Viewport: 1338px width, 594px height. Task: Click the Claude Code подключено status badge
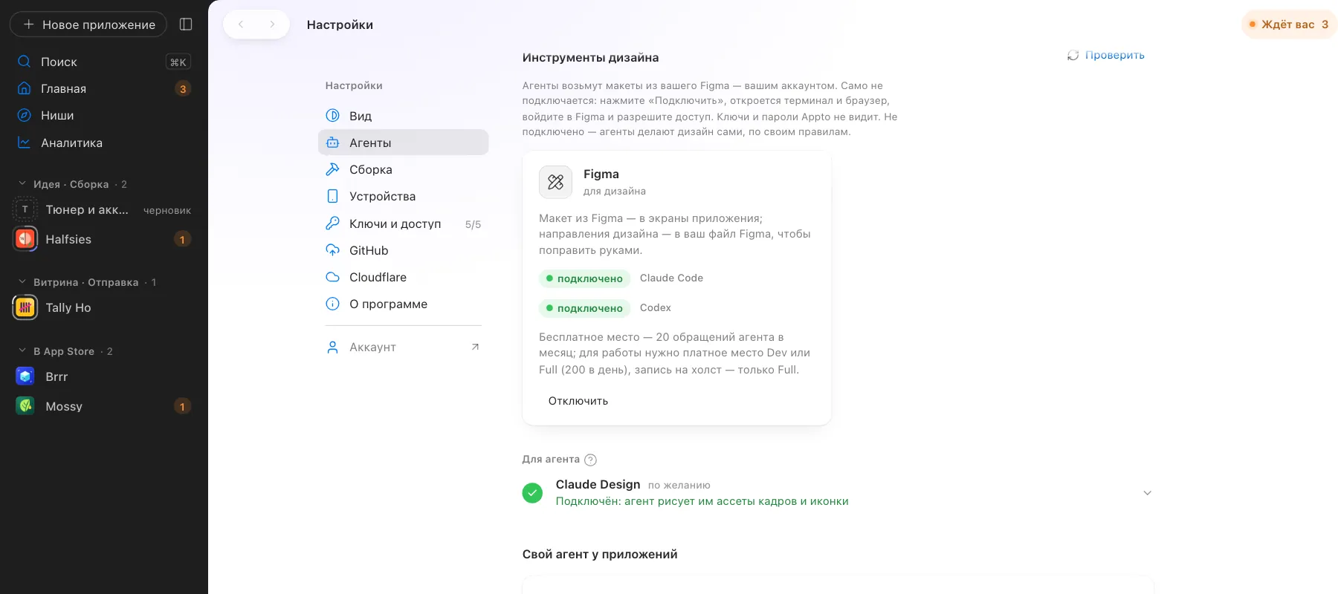pos(585,278)
